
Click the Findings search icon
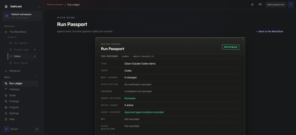pos(6,102)
